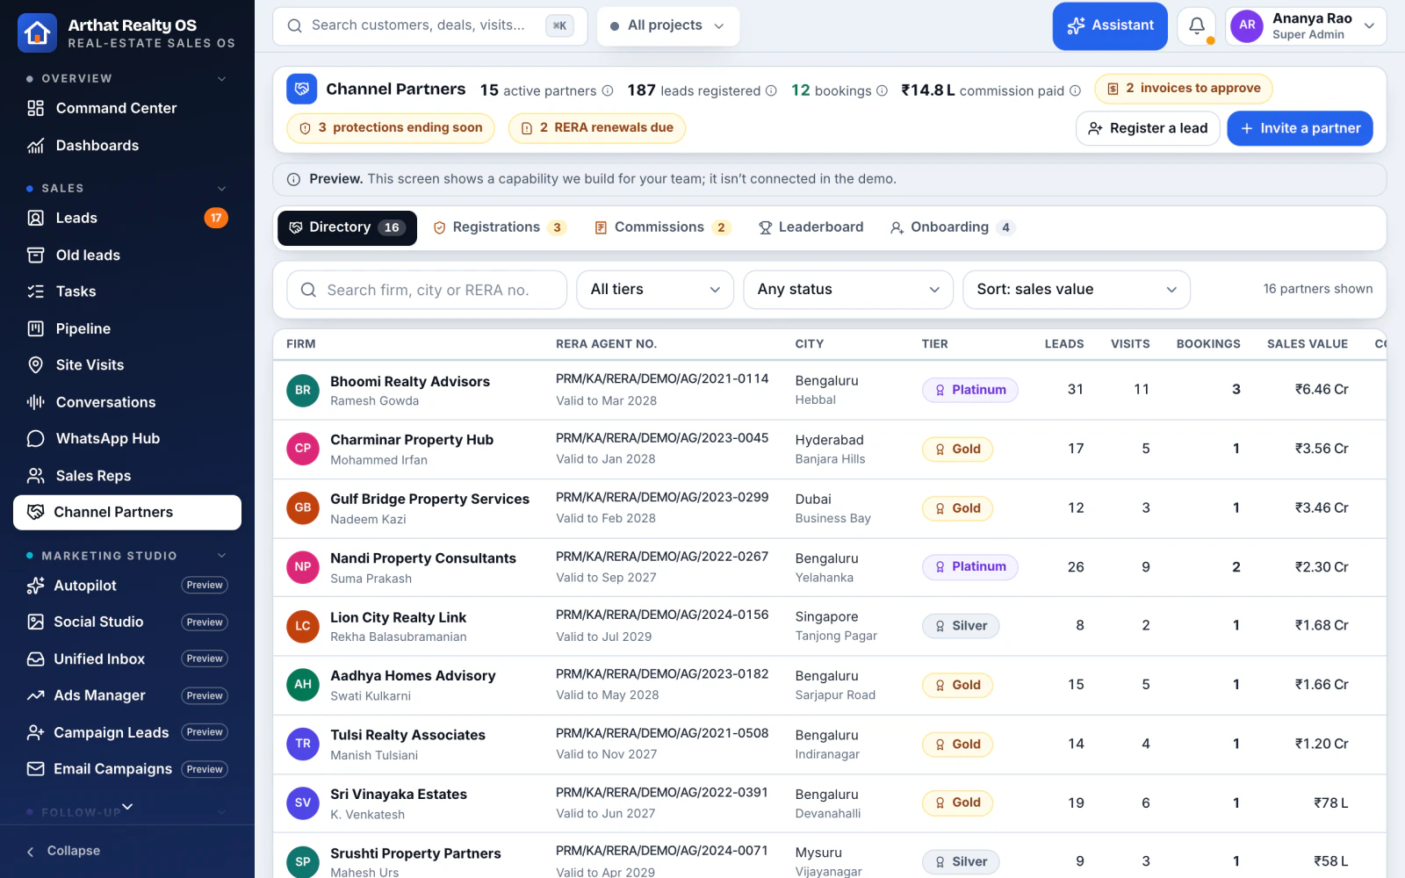Open the Leaderboard tab

point(811,227)
